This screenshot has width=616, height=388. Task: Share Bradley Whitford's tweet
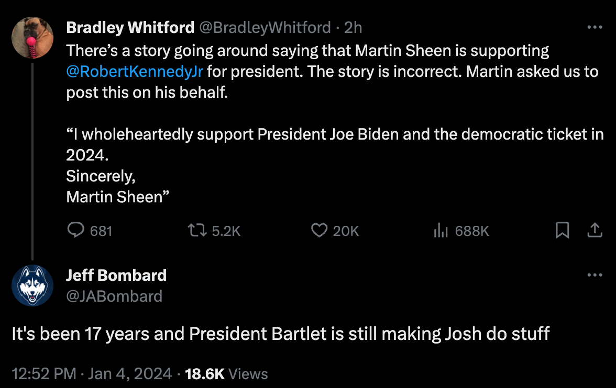(595, 231)
